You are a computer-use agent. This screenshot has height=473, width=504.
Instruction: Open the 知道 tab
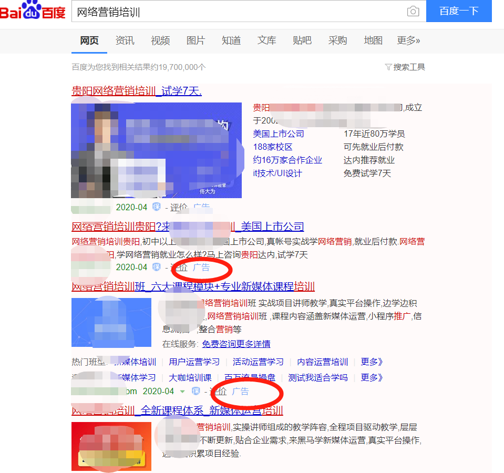[x=231, y=40]
